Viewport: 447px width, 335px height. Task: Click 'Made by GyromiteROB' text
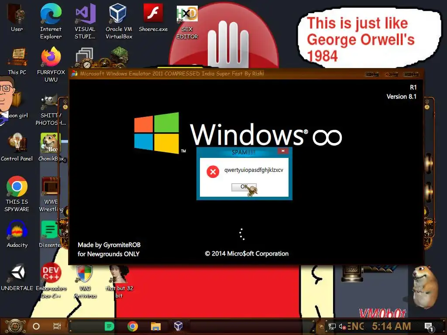click(x=109, y=245)
